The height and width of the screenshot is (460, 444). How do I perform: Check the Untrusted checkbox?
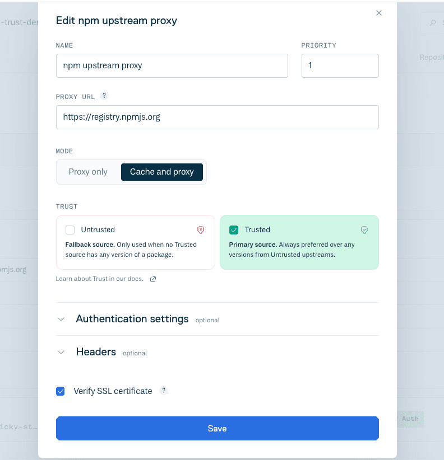pyautogui.click(x=70, y=230)
